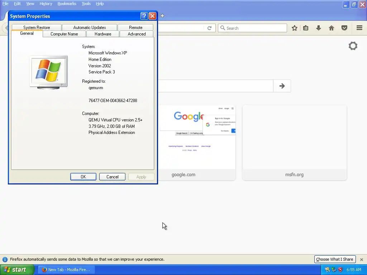This screenshot has height=275, width=367.
Task: Click the Firefox toolbar Search field
Action: (x=252, y=28)
